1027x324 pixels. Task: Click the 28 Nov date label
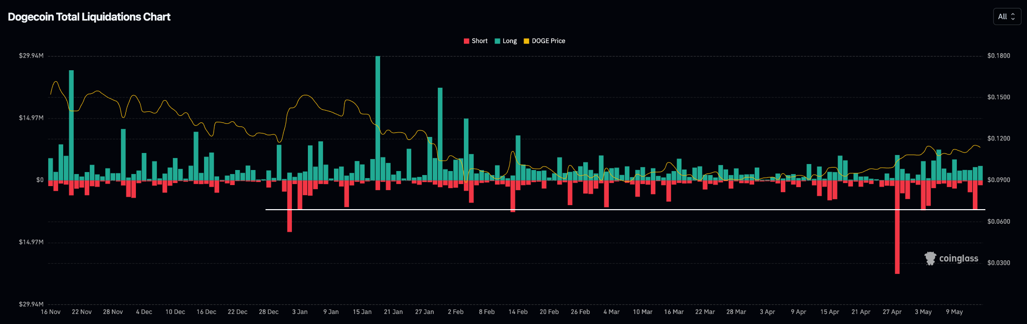(113, 312)
